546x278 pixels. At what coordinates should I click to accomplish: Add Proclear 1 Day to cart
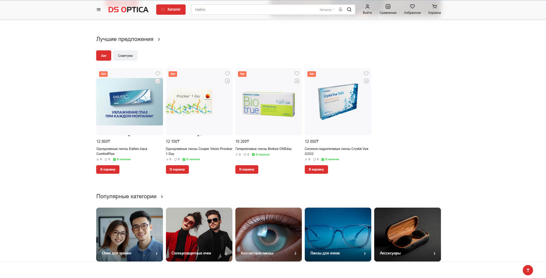coord(177,169)
